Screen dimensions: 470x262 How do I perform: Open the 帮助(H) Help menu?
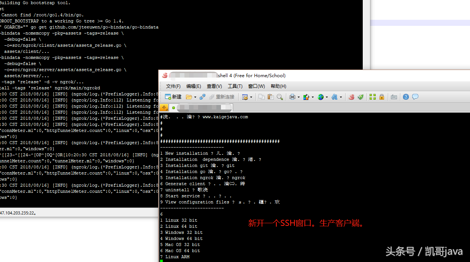(x=278, y=86)
